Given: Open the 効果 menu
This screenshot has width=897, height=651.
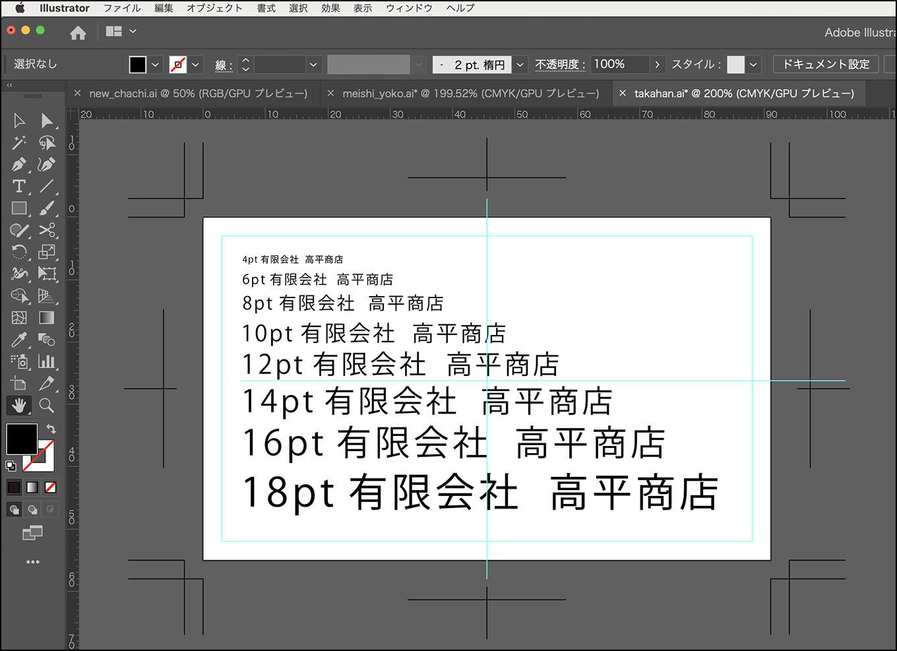Looking at the screenshot, I should tap(330, 8).
